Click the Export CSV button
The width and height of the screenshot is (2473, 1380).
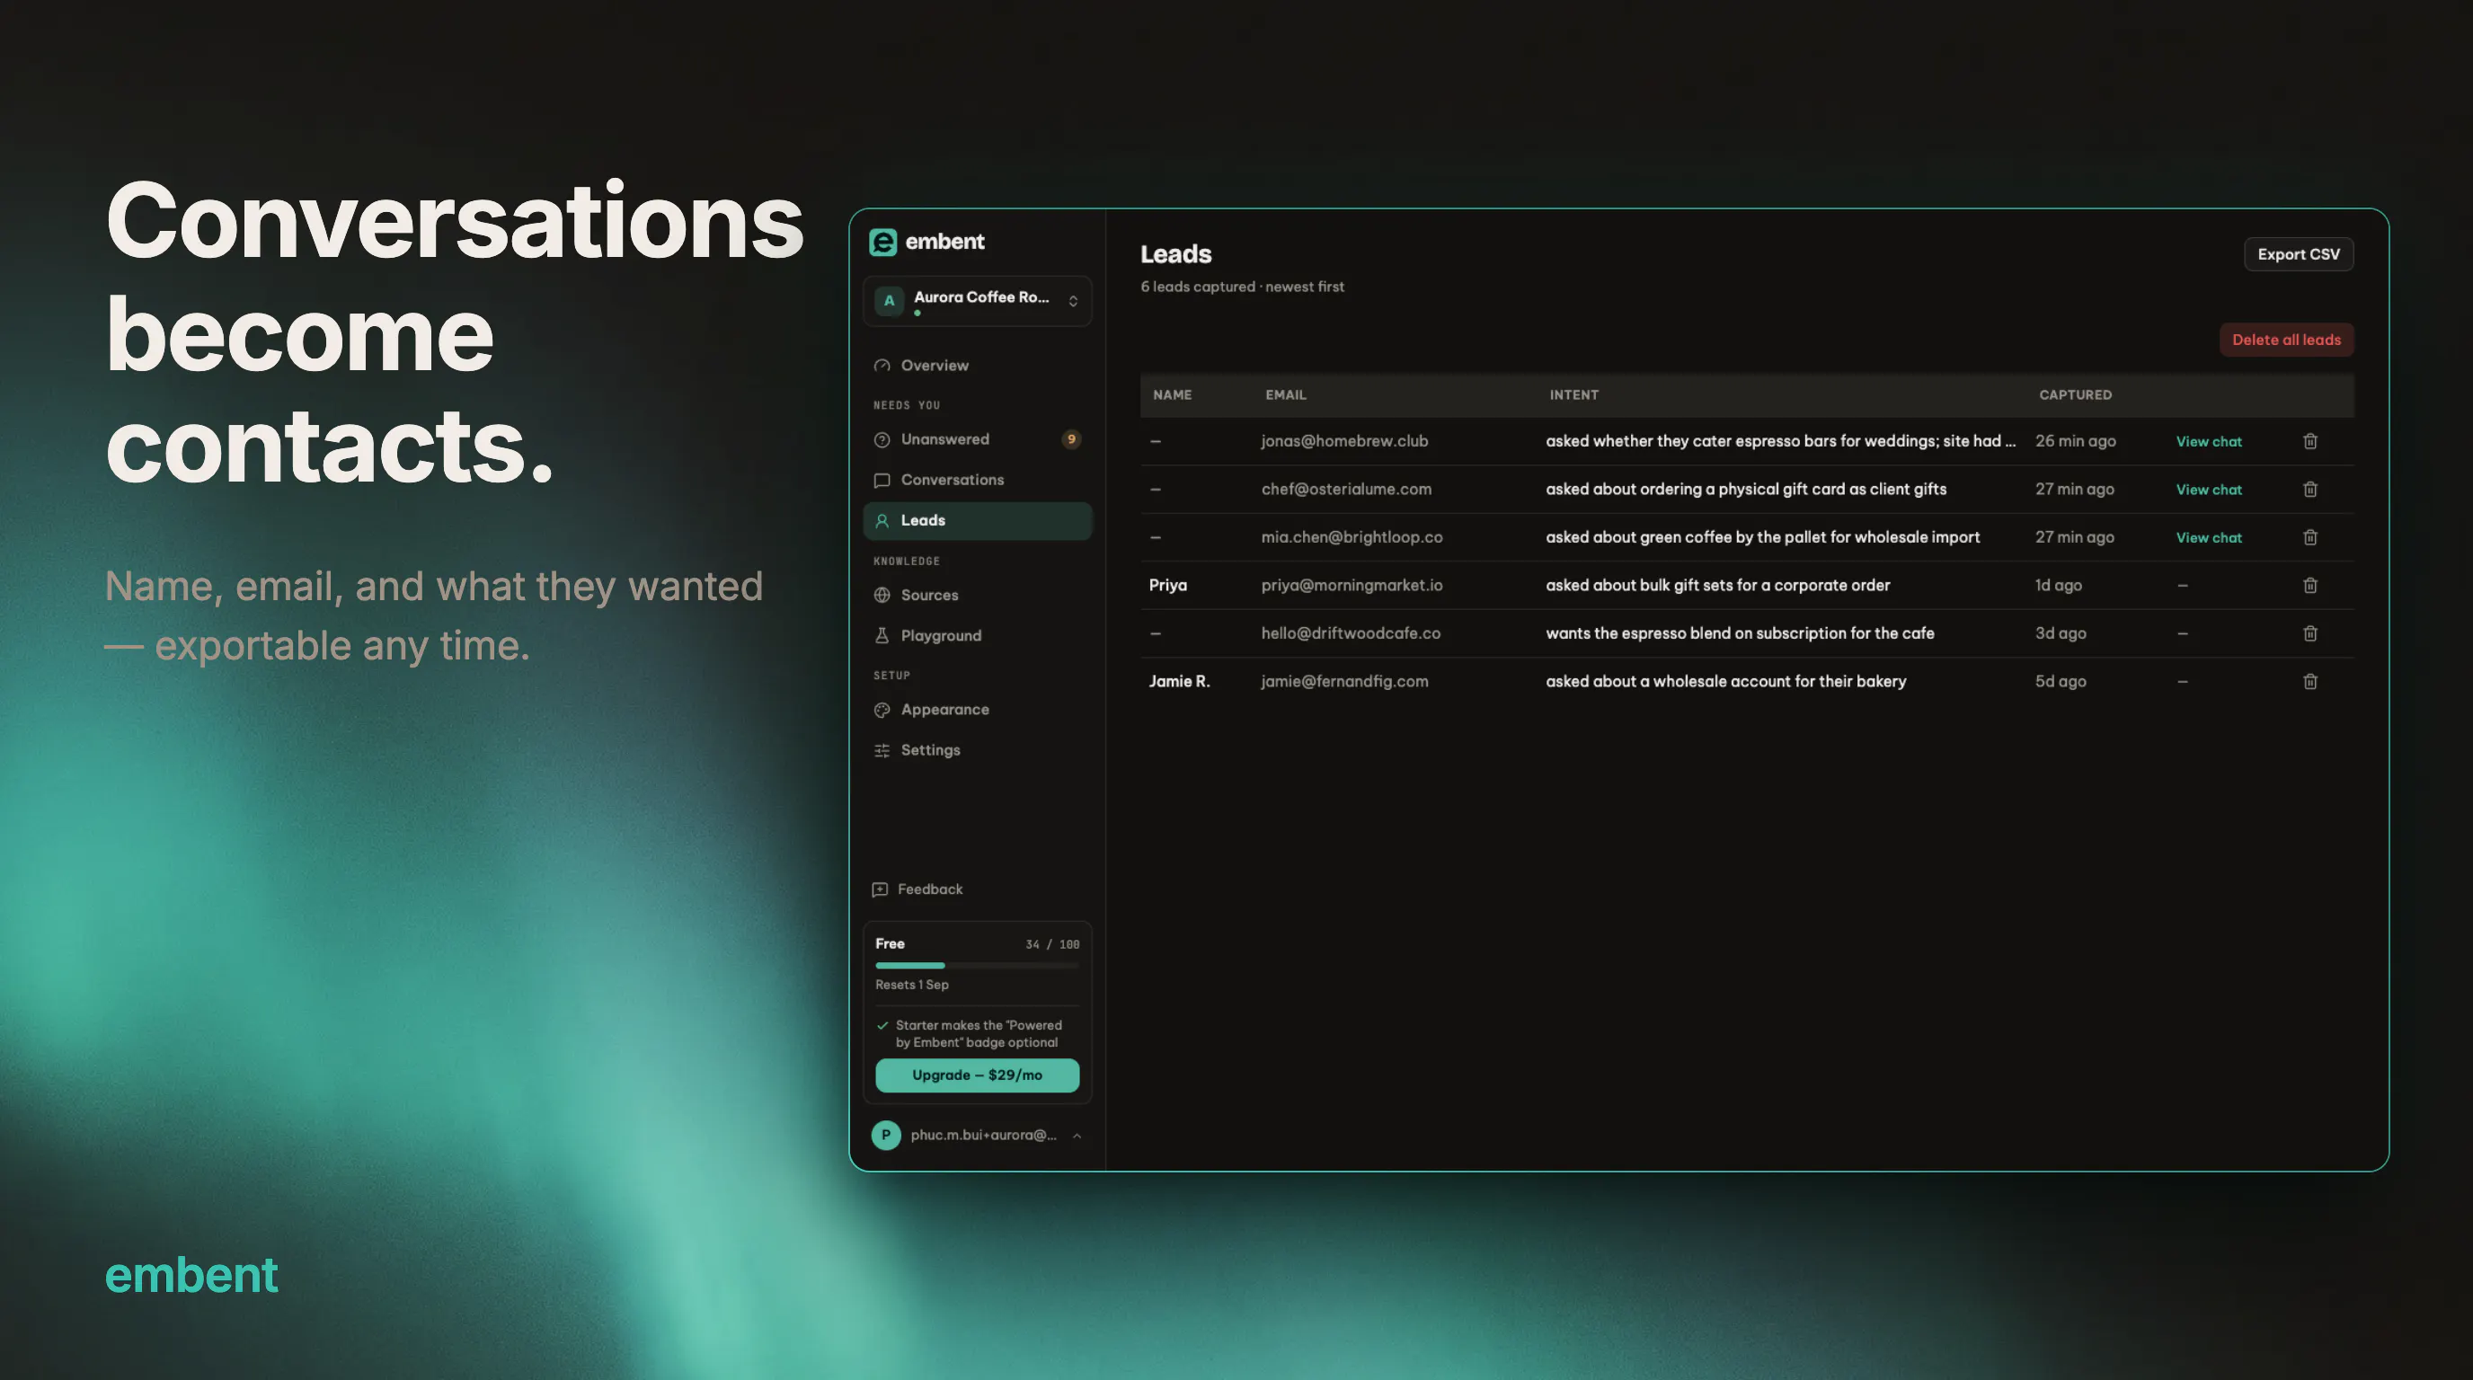click(2299, 254)
